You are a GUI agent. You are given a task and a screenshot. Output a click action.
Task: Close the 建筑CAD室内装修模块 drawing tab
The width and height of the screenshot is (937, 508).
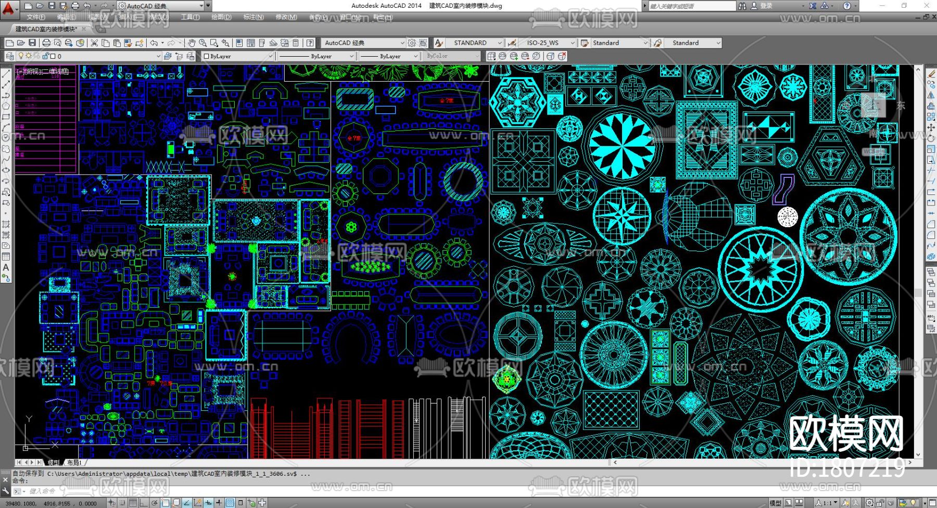(84, 29)
